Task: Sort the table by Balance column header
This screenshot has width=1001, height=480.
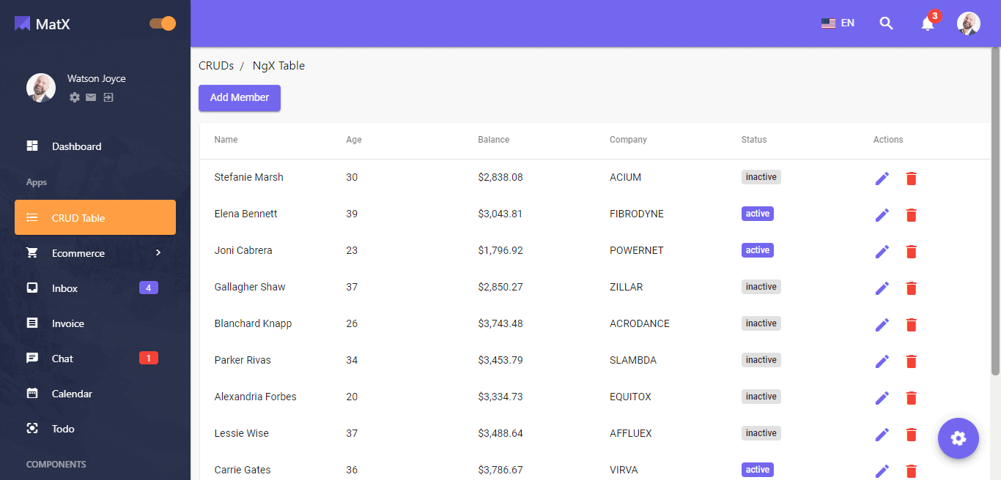Action: (493, 140)
